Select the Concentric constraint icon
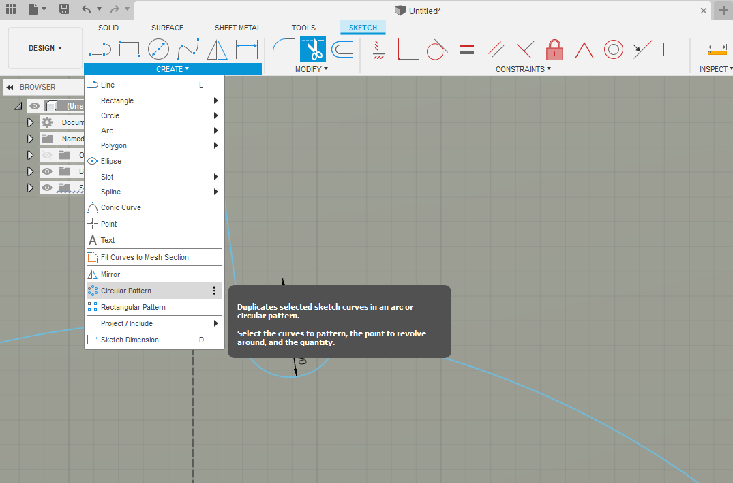Viewport: 733px width, 483px height. click(x=613, y=50)
